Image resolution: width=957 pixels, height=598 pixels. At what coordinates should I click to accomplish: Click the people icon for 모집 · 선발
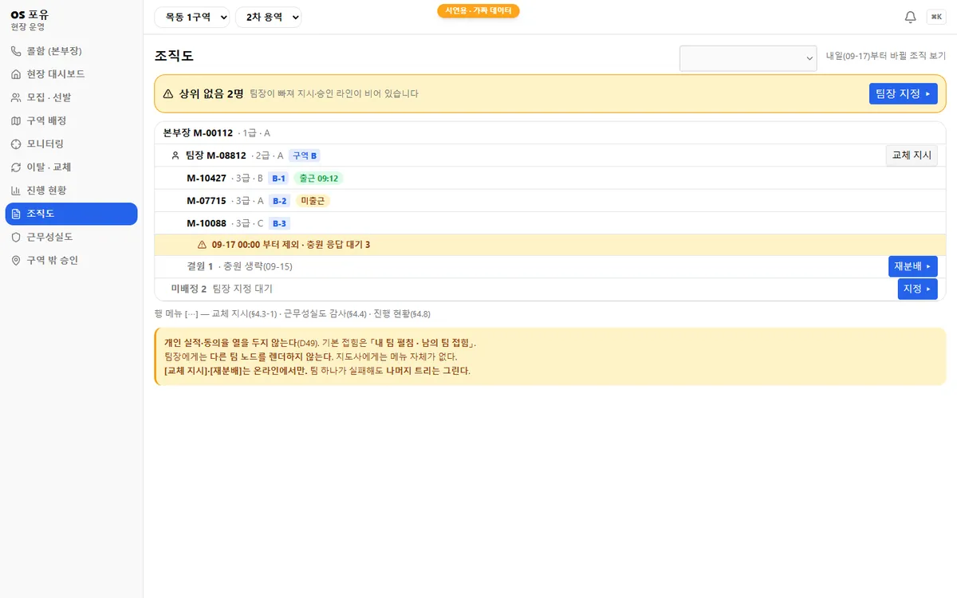16,97
